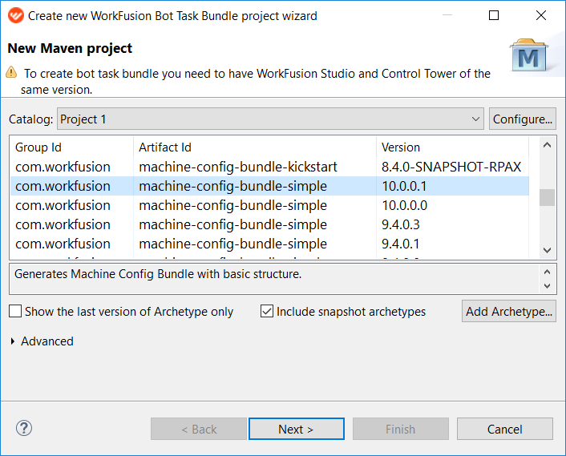The image size is (566, 456).
Task: Click the description text Generates Machine Config Bundle
Action: 158,274
